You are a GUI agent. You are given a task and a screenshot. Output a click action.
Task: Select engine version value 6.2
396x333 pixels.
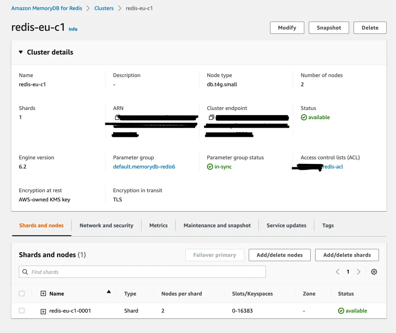[23, 167]
